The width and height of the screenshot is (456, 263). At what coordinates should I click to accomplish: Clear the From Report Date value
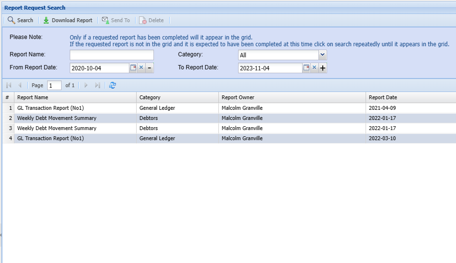click(141, 68)
